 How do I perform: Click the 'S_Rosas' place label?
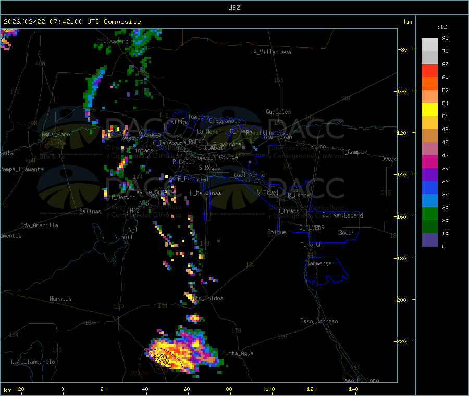pyautogui.click(x=209, y=168)
